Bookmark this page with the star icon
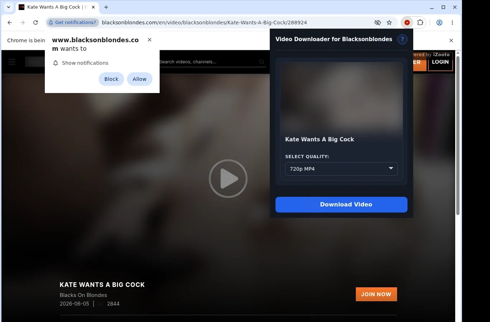The width and height of the screenshot is (490, 322). point(389,23)
